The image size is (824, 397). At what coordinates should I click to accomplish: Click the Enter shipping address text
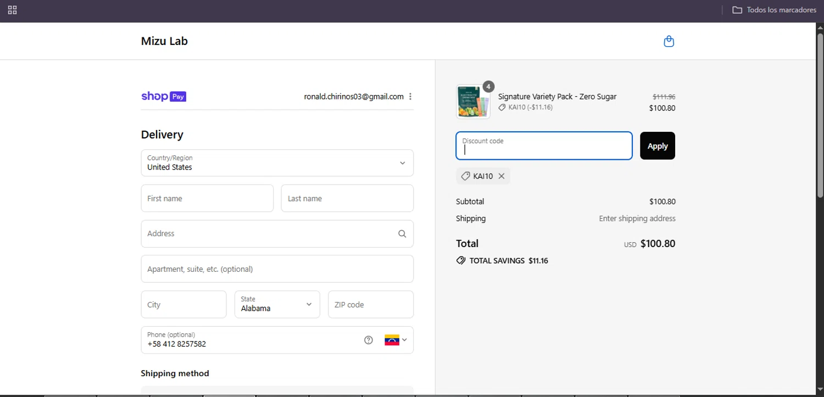point(637,219)
